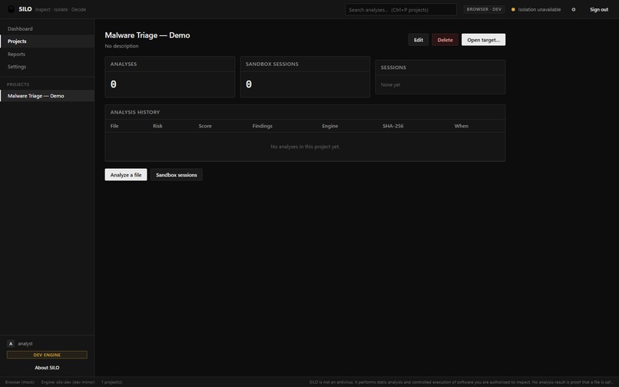This screenshot has height=387, width=619.
Task: Click the 'SILO is not an antivirus' disclaimer
Action: coord(461,382)
